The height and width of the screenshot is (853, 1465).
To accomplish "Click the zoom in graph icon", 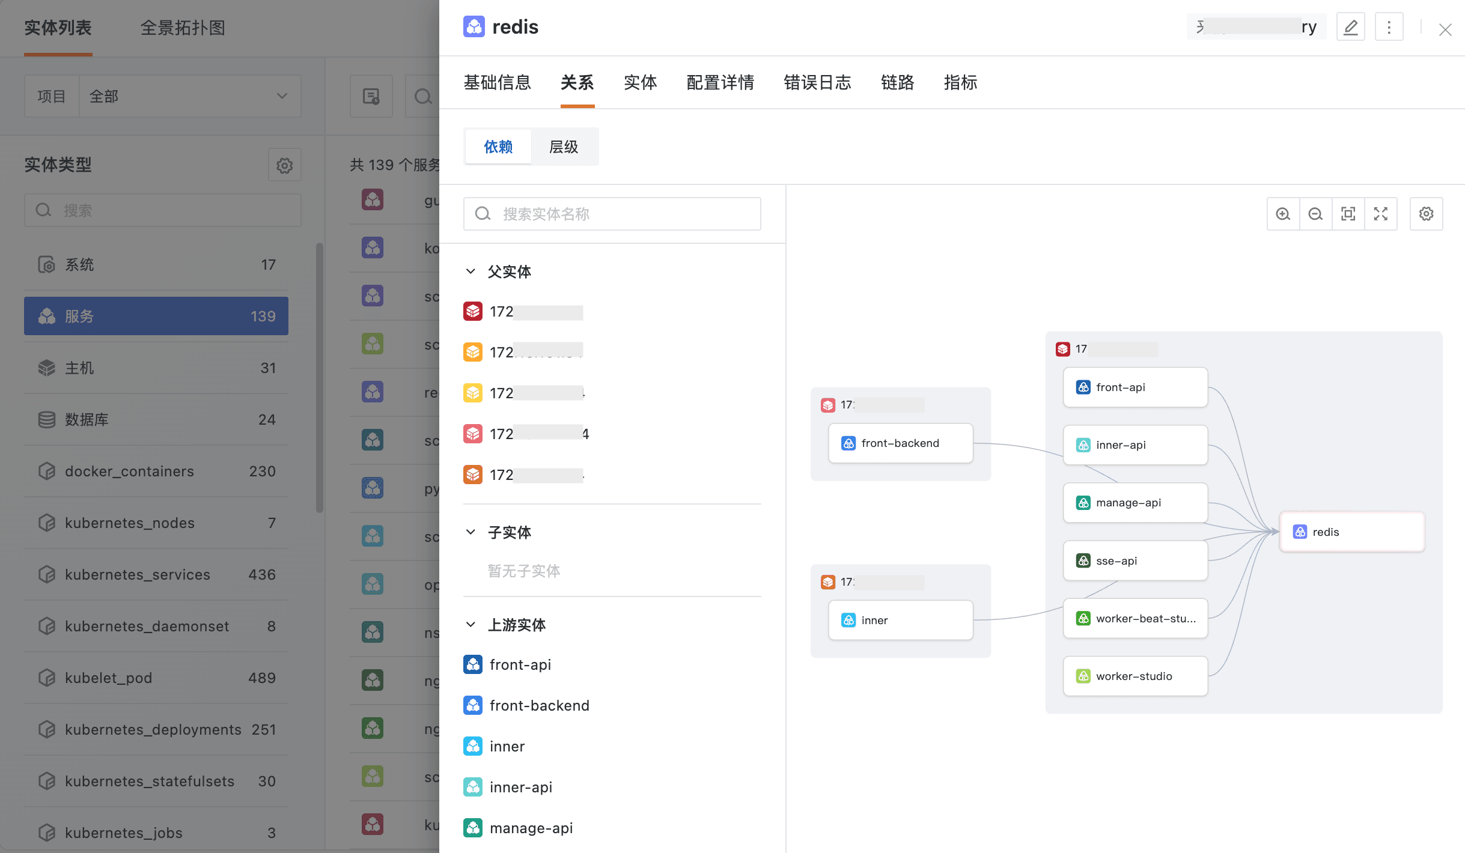I will click(x=1283, y=214).
